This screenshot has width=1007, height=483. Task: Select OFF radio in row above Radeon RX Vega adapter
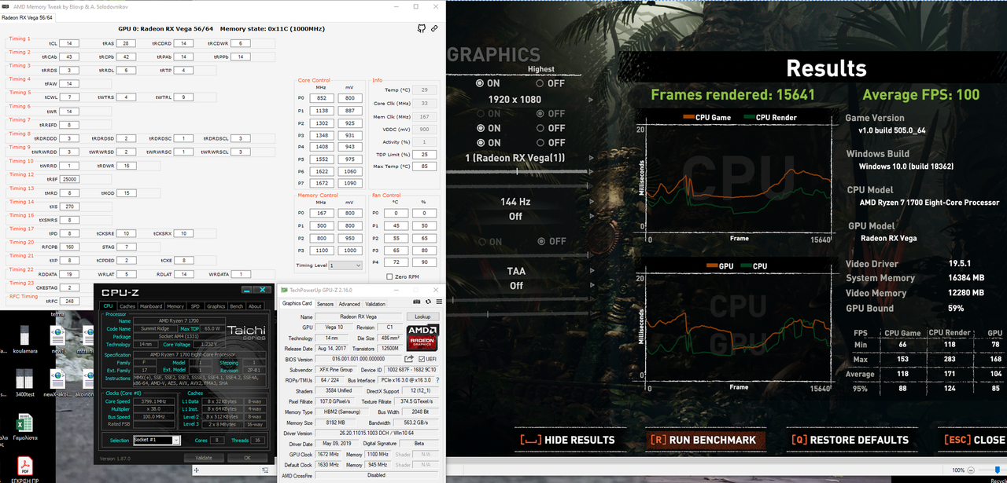(x=540, y=142)
